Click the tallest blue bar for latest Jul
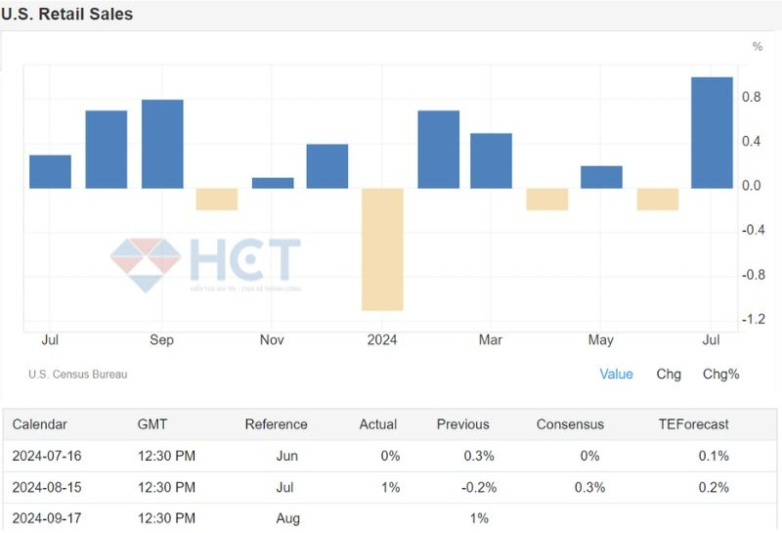 (712, 132)
